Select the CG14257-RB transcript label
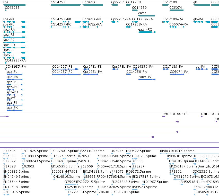 coord(61,19)
